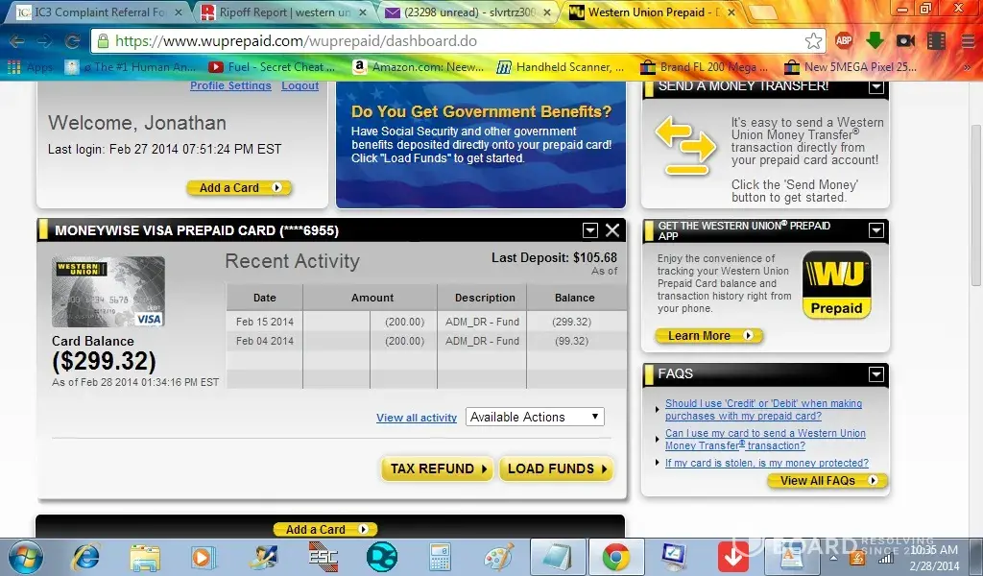Open the #1 Human An... bookmark
Screen dimensions: 983x576
tap(131, 67)
